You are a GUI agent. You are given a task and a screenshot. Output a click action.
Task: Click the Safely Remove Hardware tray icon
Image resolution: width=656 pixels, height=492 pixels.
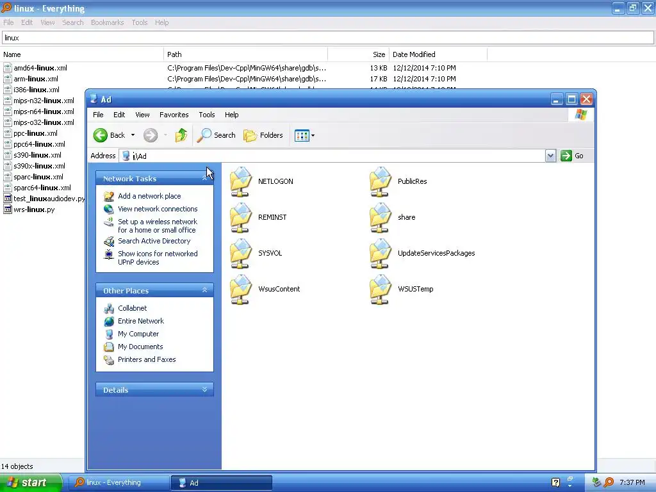coord(597,482)
